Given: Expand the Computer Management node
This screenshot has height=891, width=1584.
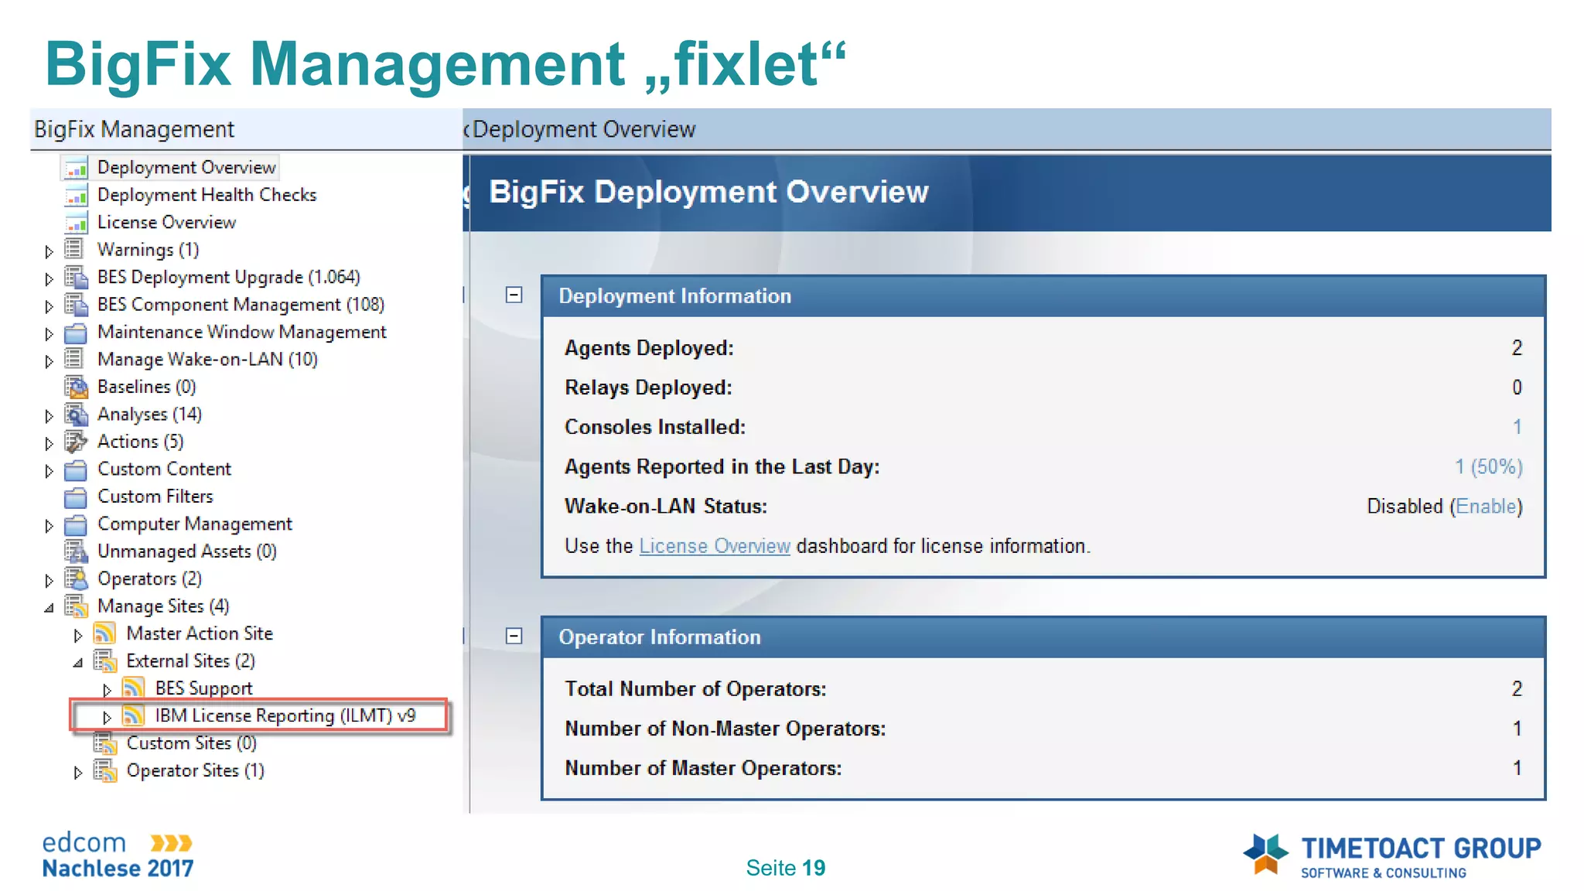Looking at the screenshot, I should [49, 526].
